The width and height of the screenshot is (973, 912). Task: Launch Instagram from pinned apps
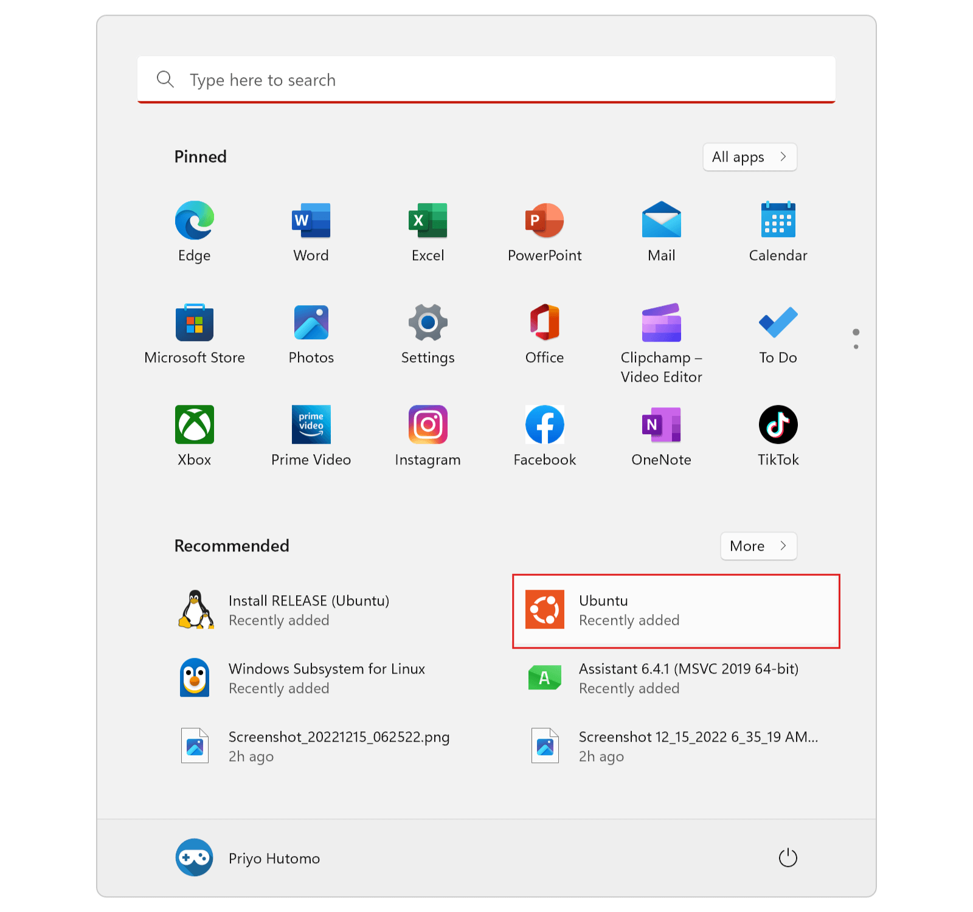(428, 436)
